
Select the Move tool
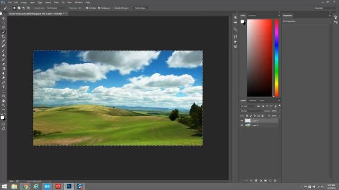[3, 18]
